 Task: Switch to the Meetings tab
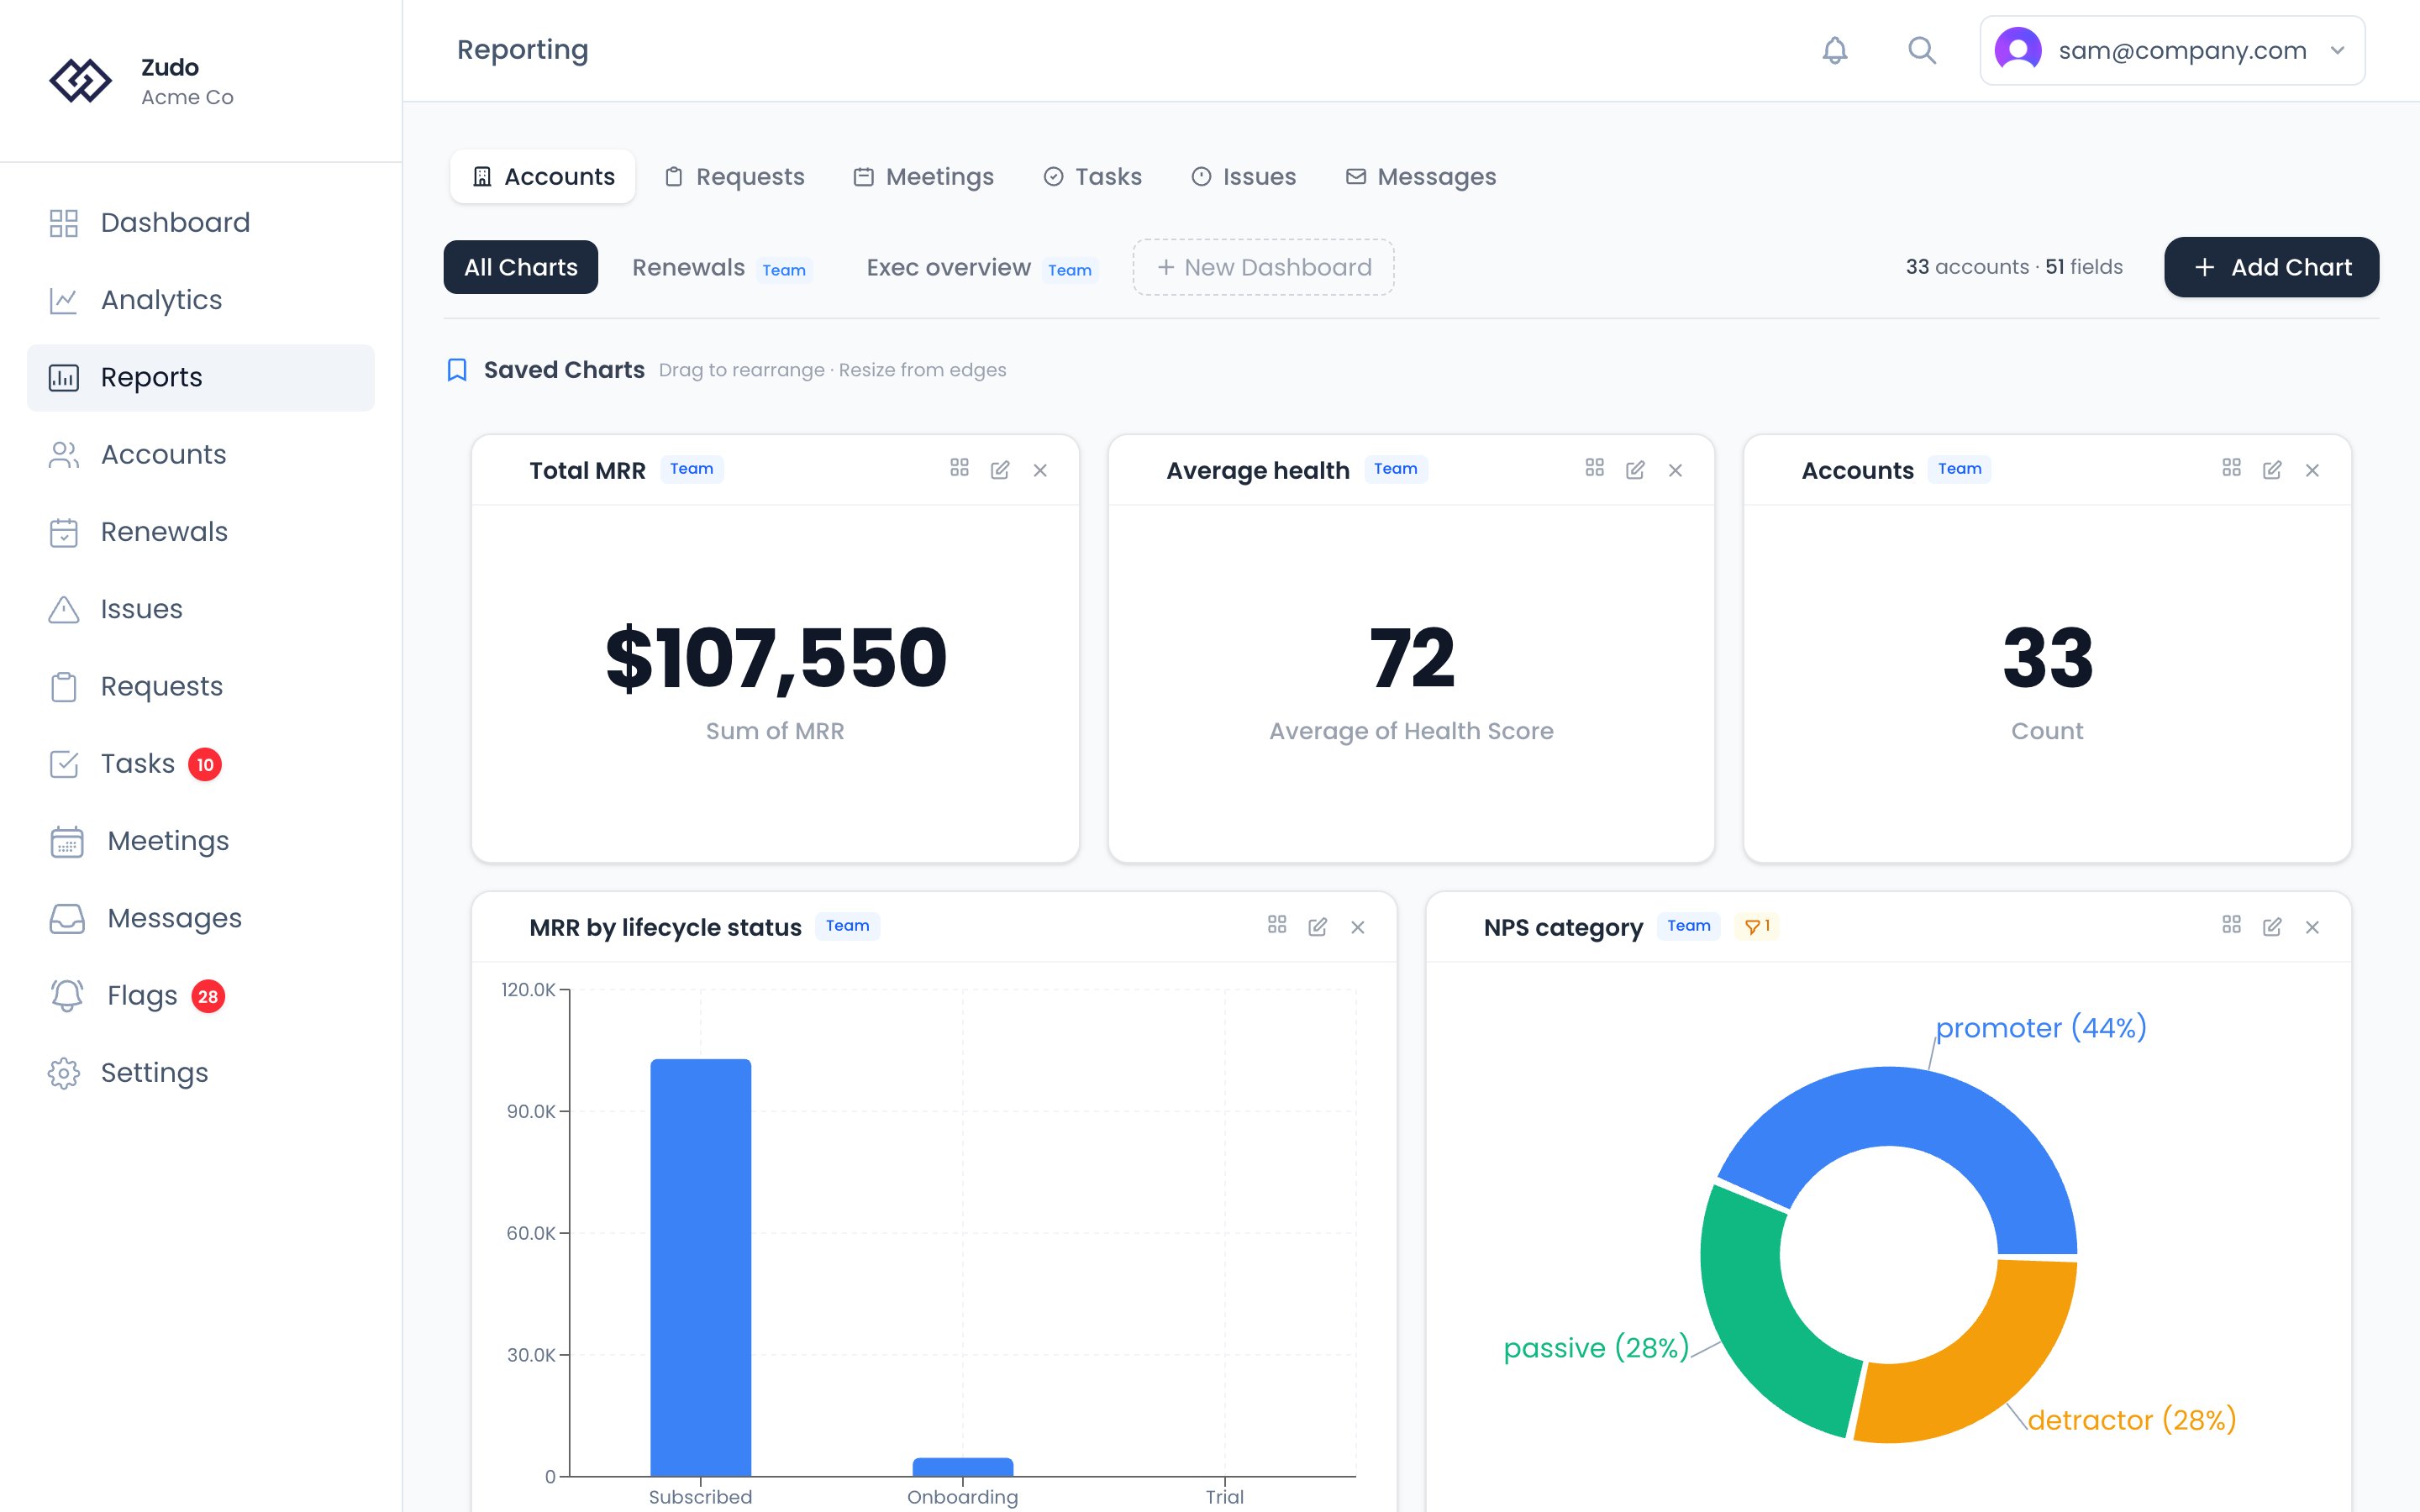tap(923, 177)
